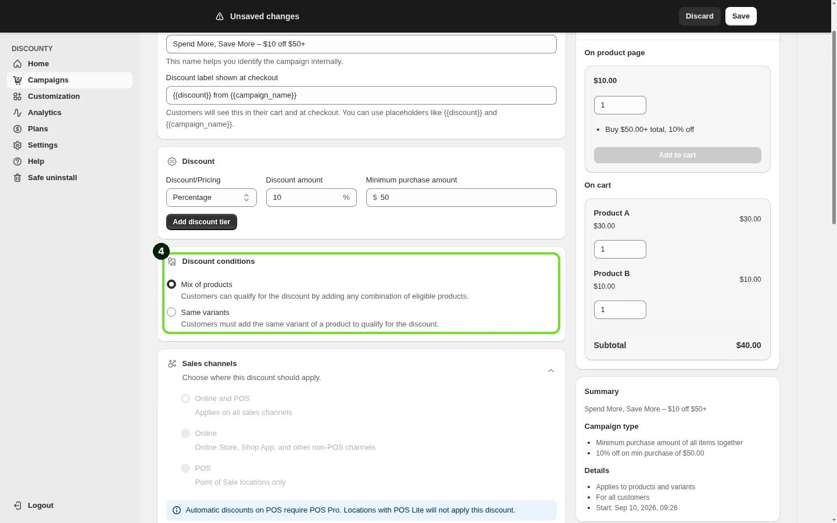Viewport: 837px width, 523px height.
Task: Click the Home icon in sidebar
Action: click(x=17, y=64)
